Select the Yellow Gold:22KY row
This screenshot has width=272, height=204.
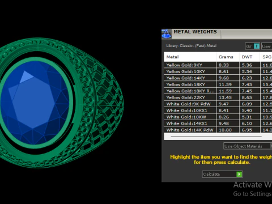pyautogui.click(x=218, y=97)
